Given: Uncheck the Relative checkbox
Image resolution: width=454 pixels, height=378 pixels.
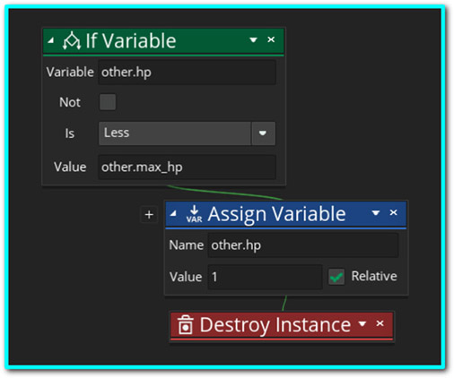Looking at the screenshot, I should tap(336, 276).
